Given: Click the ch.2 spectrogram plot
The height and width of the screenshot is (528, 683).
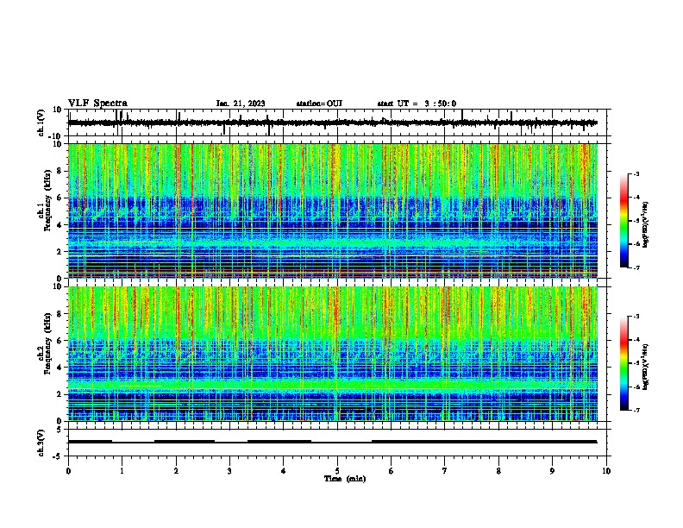Looking at the screenshot, I should pyautogui.click(x=333, y=354).
